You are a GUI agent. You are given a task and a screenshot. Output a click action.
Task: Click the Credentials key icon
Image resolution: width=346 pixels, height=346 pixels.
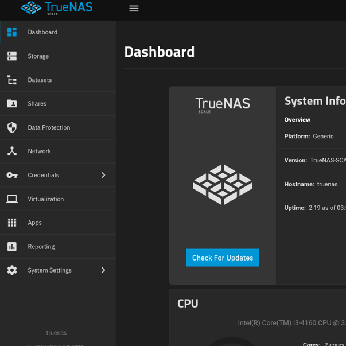tap(12, 175)
